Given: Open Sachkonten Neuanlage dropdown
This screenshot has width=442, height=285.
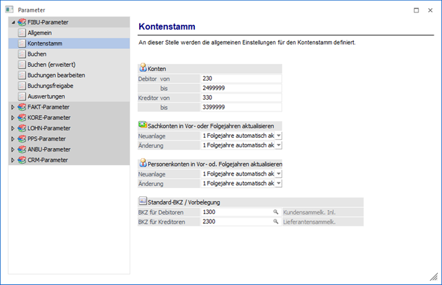Looking at the screenshot, I should coord(278,136).
